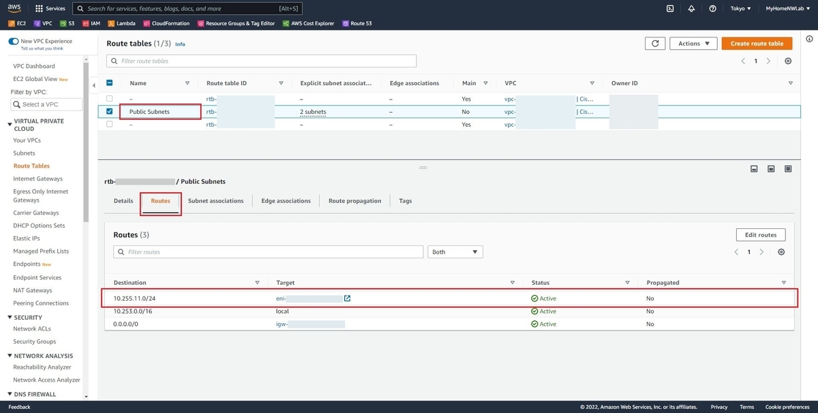Screen dimensions: 818x413
Task: Open CloudFormation bookmark shortcut
Action: [x=166, y=23]
